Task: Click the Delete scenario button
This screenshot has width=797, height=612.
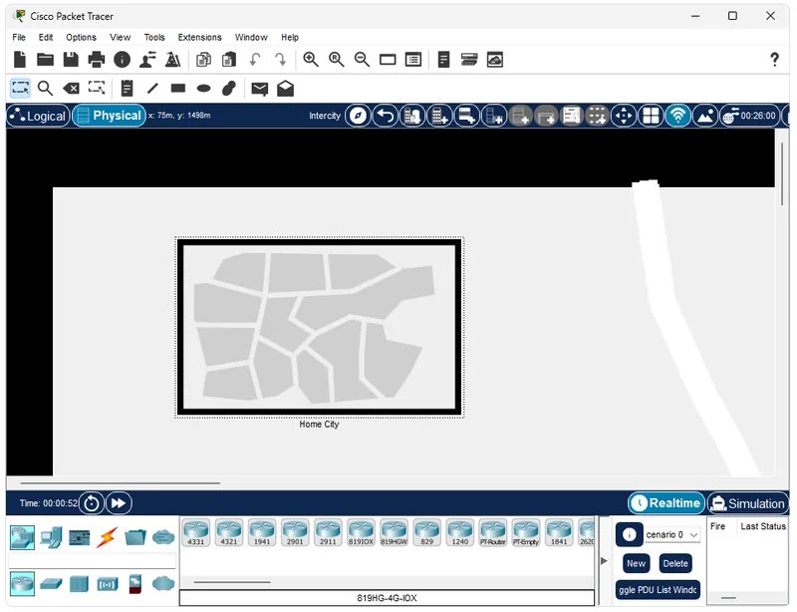Action: coord(675,563)
